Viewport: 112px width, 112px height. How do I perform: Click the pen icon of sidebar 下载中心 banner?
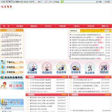[x=3, y=62]
